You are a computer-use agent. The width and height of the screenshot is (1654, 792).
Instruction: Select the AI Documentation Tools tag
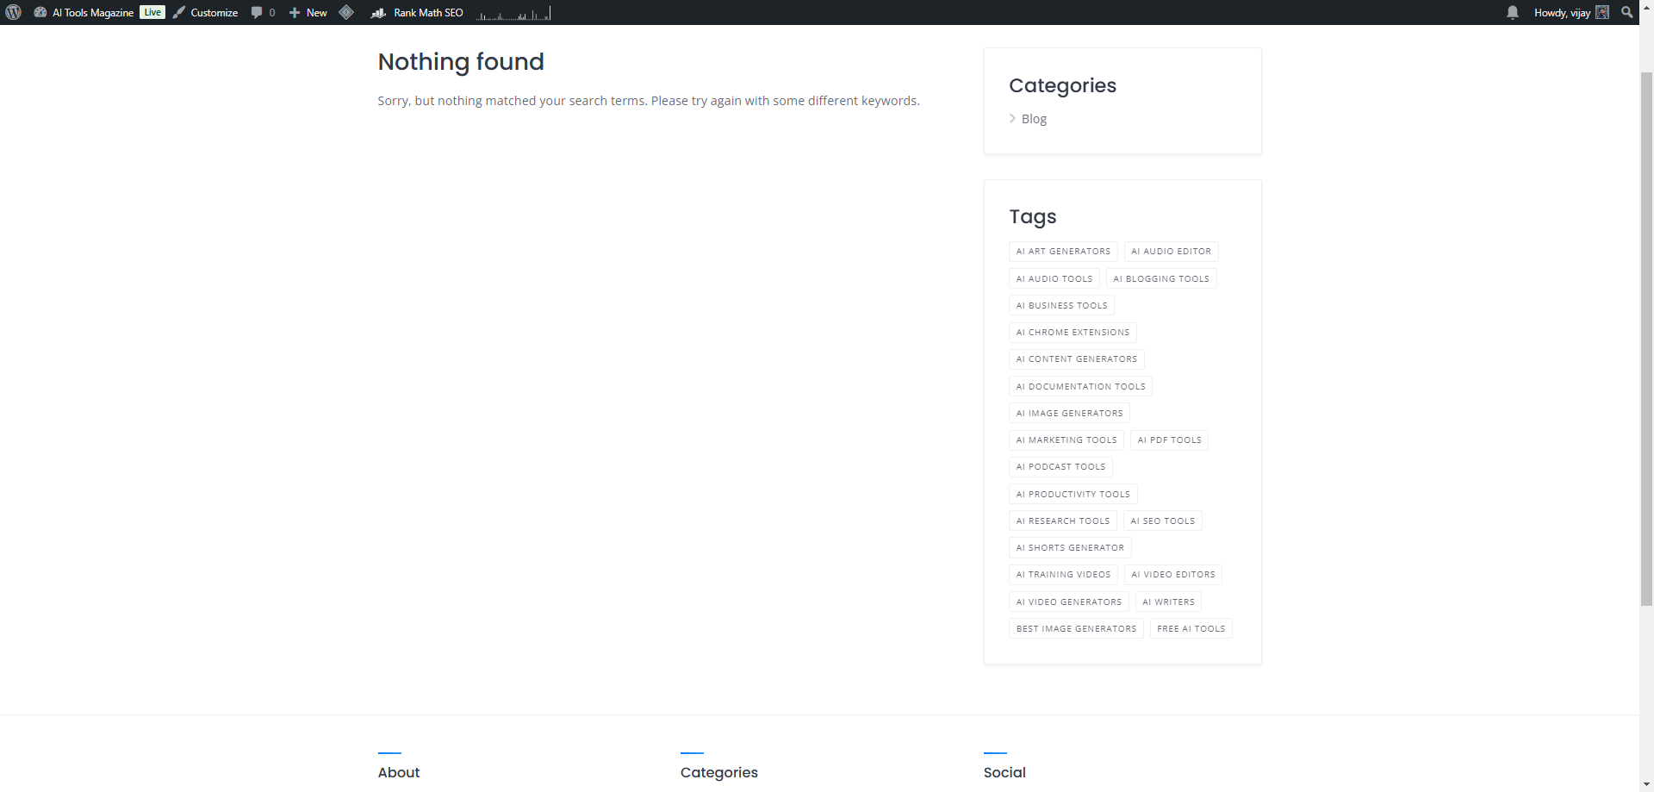1080,386
